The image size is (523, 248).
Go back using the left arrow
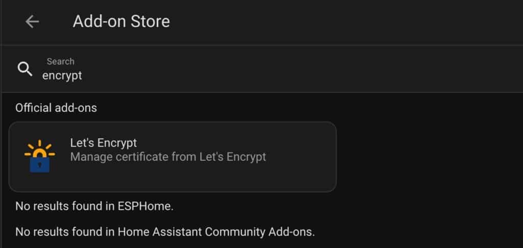point(32,22)
